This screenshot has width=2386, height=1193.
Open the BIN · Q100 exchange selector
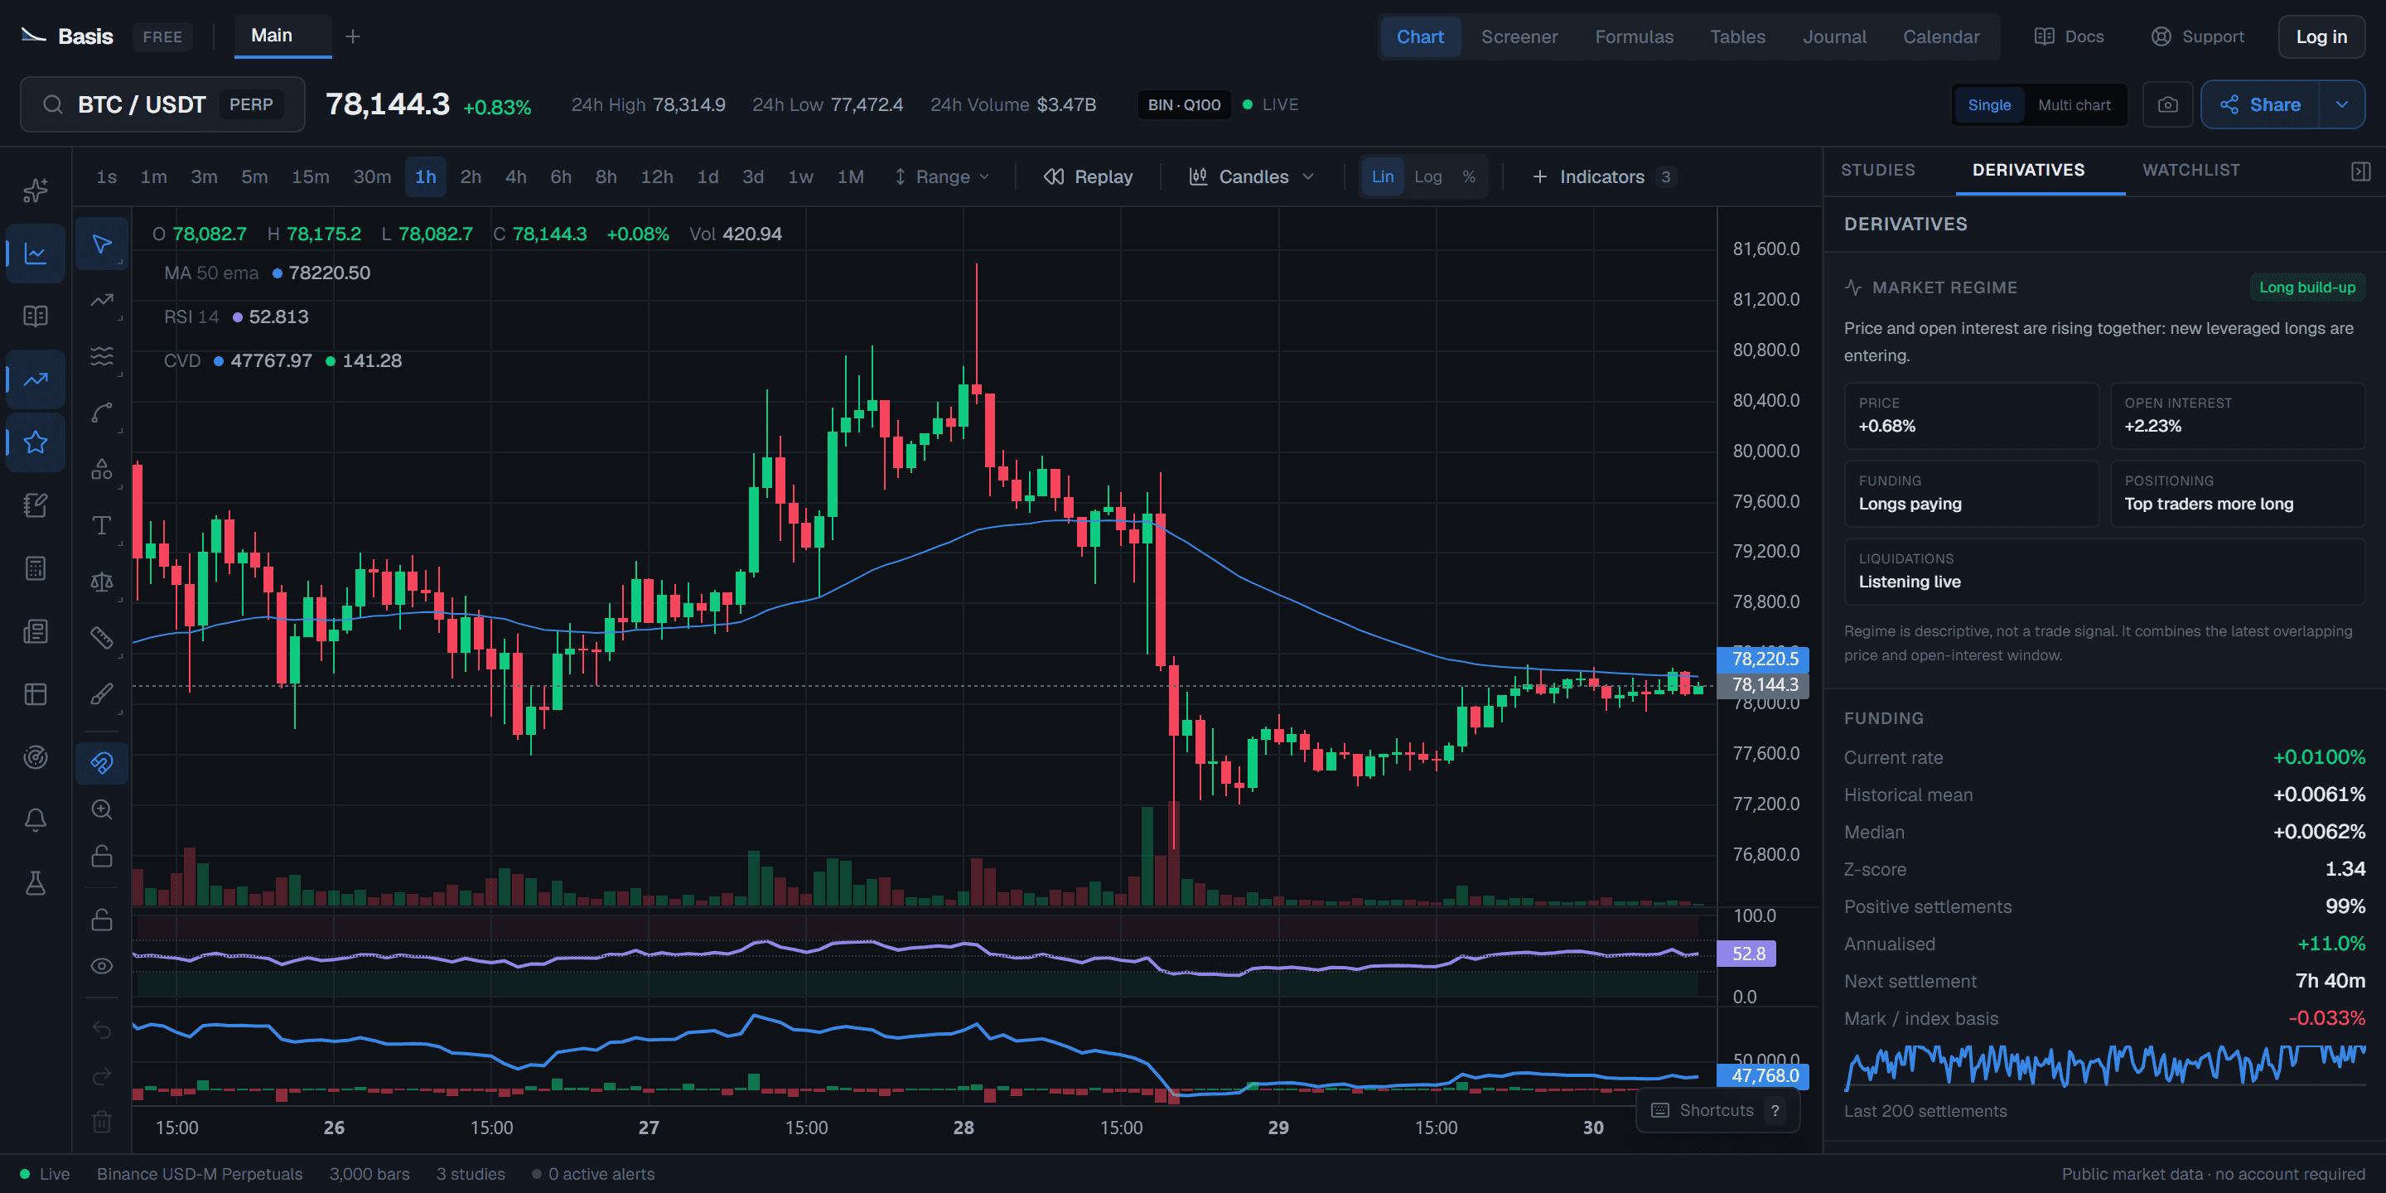click(x=1184, y=104)
